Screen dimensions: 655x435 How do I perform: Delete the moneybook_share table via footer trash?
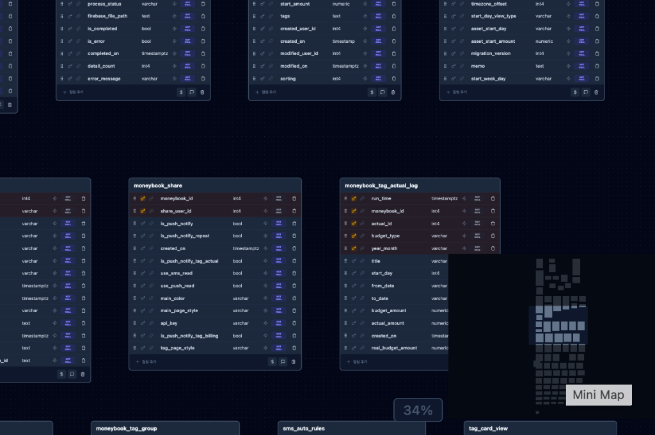point(294,361)
